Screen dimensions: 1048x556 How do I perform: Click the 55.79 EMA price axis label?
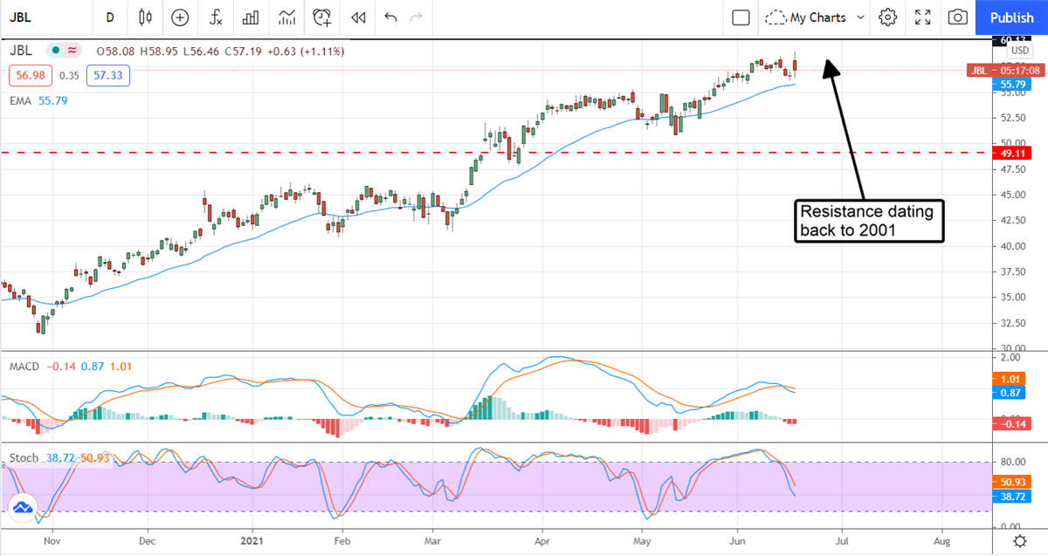coord(1011,84)
